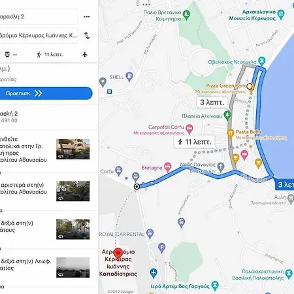
Task: Click the Pasta Bella restaurant marker
Action: point(231,133)
